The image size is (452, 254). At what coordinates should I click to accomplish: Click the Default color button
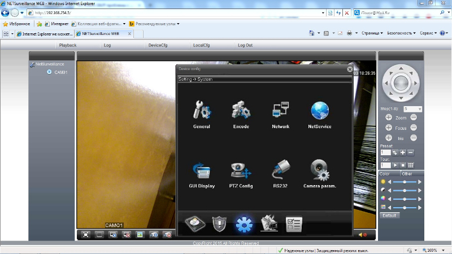click(x=389, y=216)
